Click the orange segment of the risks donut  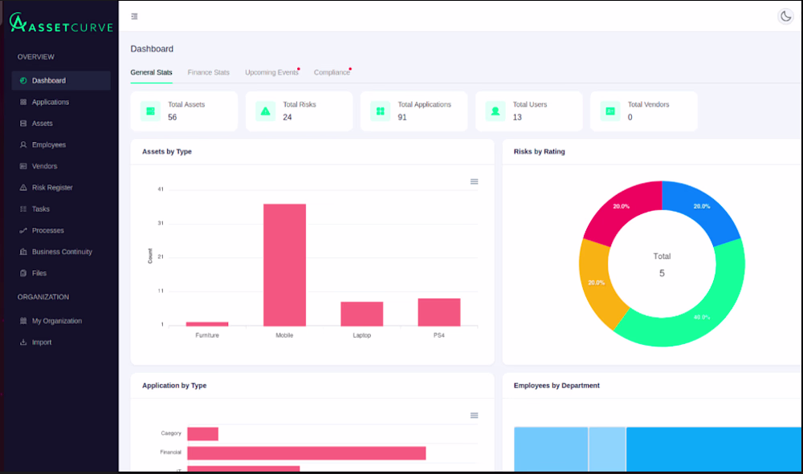point(597,283)
